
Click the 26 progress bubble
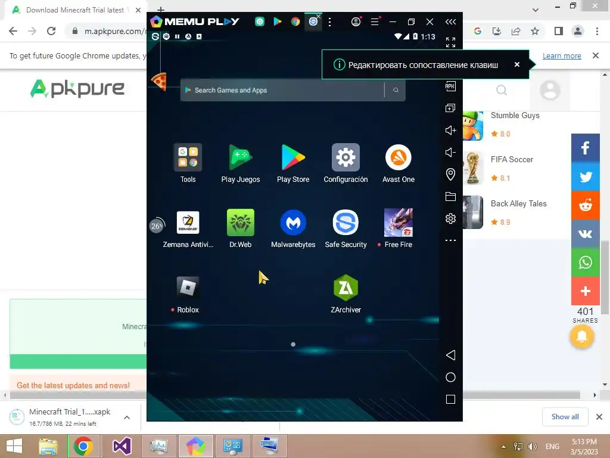[x=156, y=226]
